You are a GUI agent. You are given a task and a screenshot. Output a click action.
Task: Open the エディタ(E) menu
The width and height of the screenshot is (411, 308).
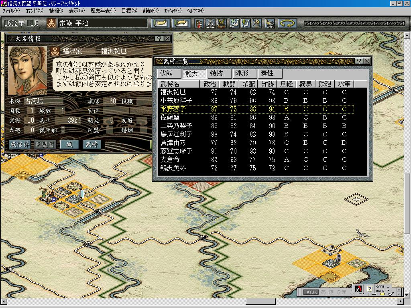pyautogui.click(x=173, y=11)
